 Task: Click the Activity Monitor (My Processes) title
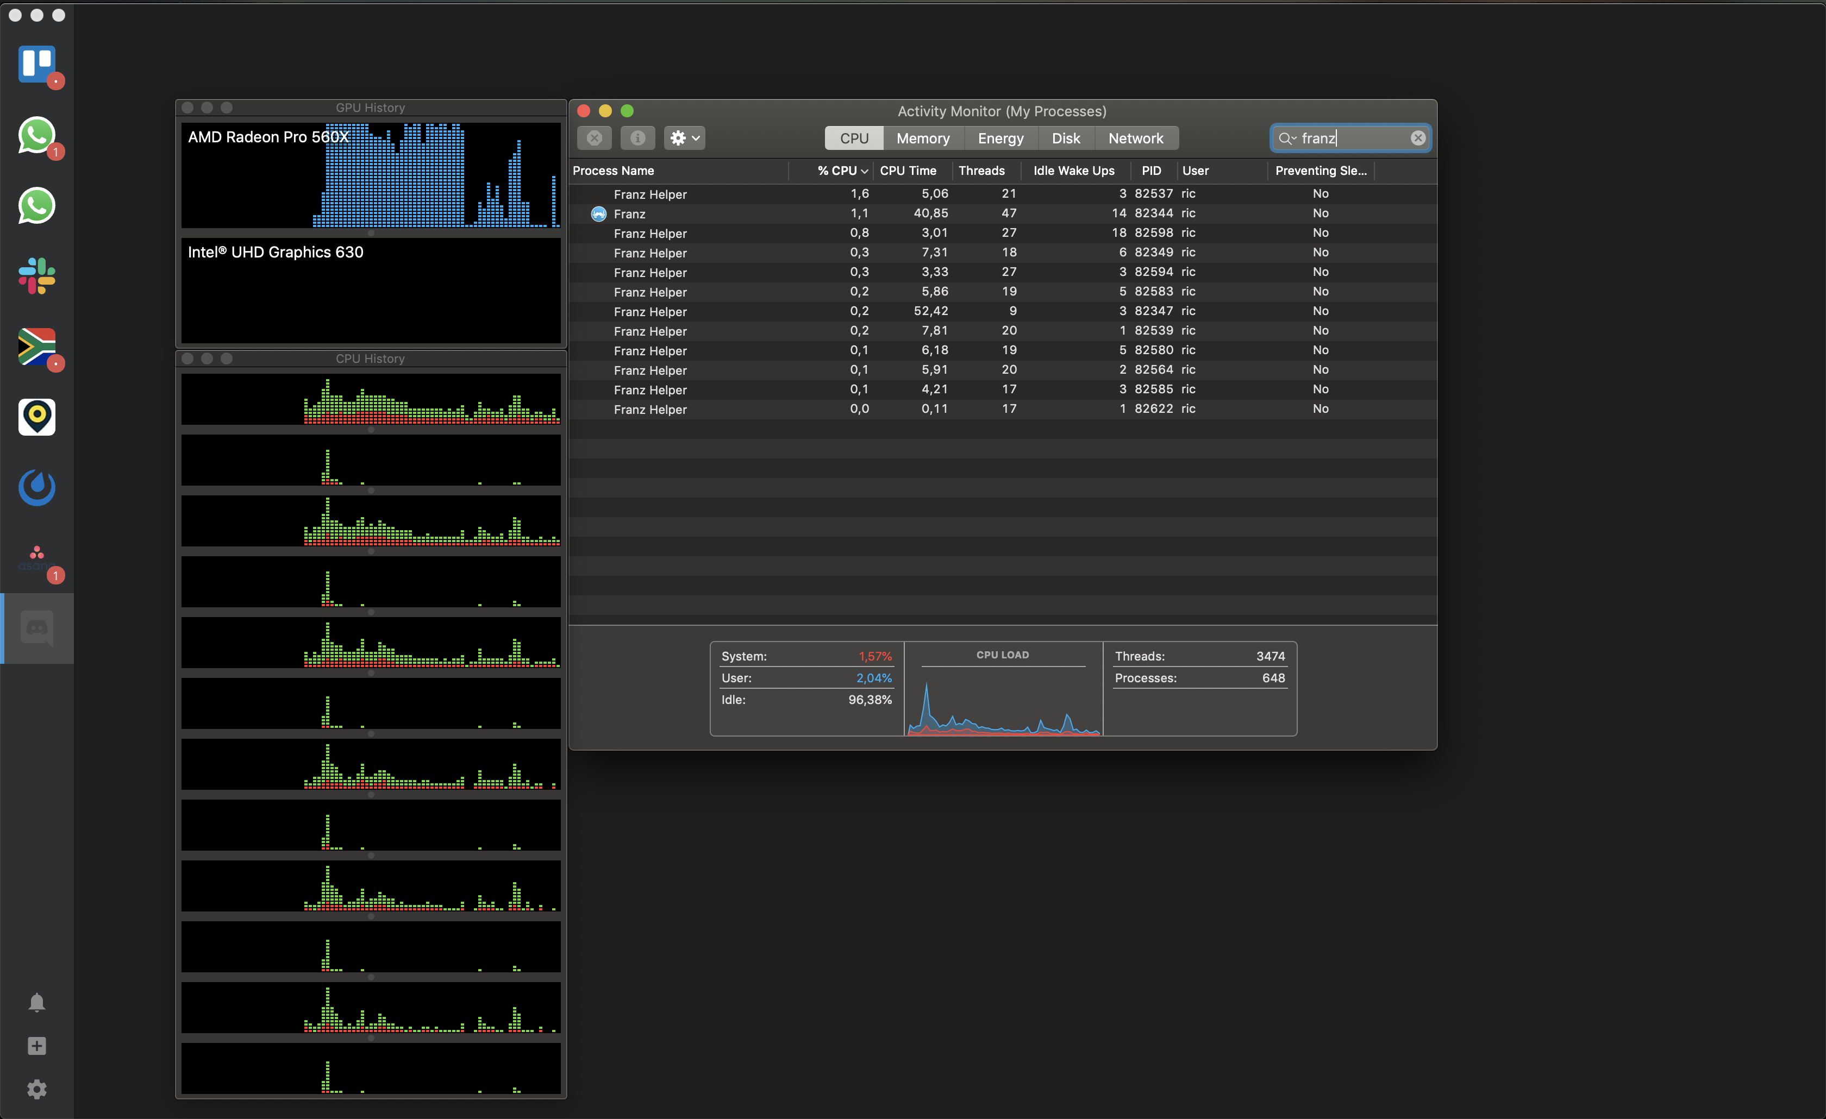(1002, 112)
